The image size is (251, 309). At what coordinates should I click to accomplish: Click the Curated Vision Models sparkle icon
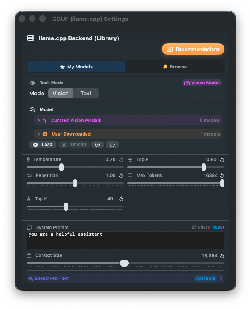pos(45,121)
